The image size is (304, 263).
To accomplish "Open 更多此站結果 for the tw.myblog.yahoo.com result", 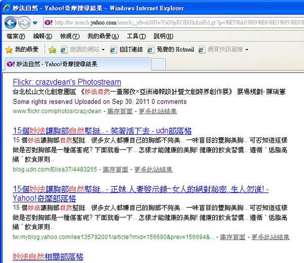I will [x=271, y=237].
